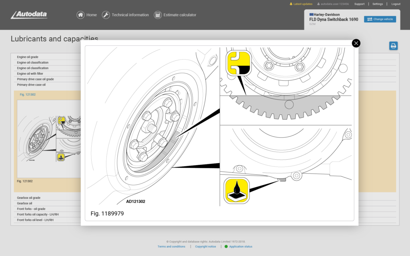Click the printer icon button
Screen dimensions: 410x256
pyautogui.click(x=393, y=46)
